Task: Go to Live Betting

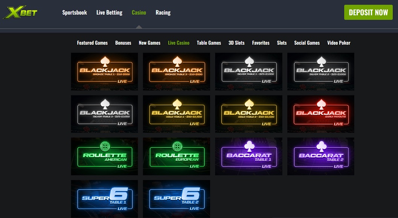Action: [110, 12]
